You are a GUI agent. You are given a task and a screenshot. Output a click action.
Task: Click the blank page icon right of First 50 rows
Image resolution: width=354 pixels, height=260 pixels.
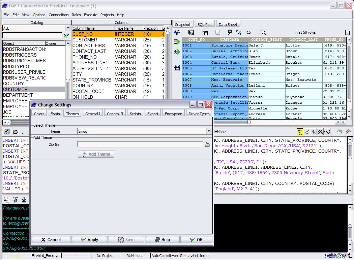pyautogui.click(x=348, y=32)
